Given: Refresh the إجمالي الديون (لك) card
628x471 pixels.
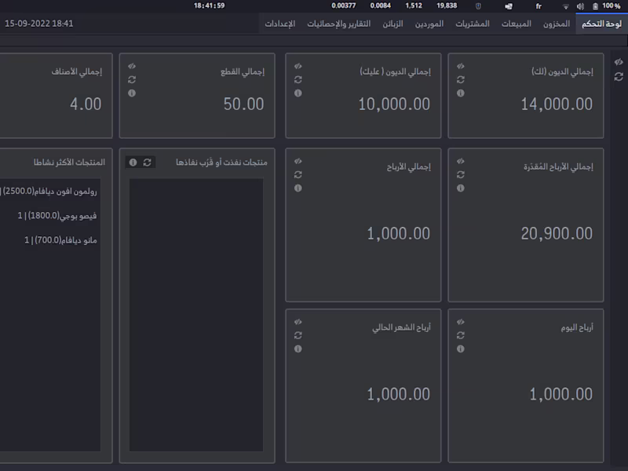Looking at the screenshot, I should (461, 78).
